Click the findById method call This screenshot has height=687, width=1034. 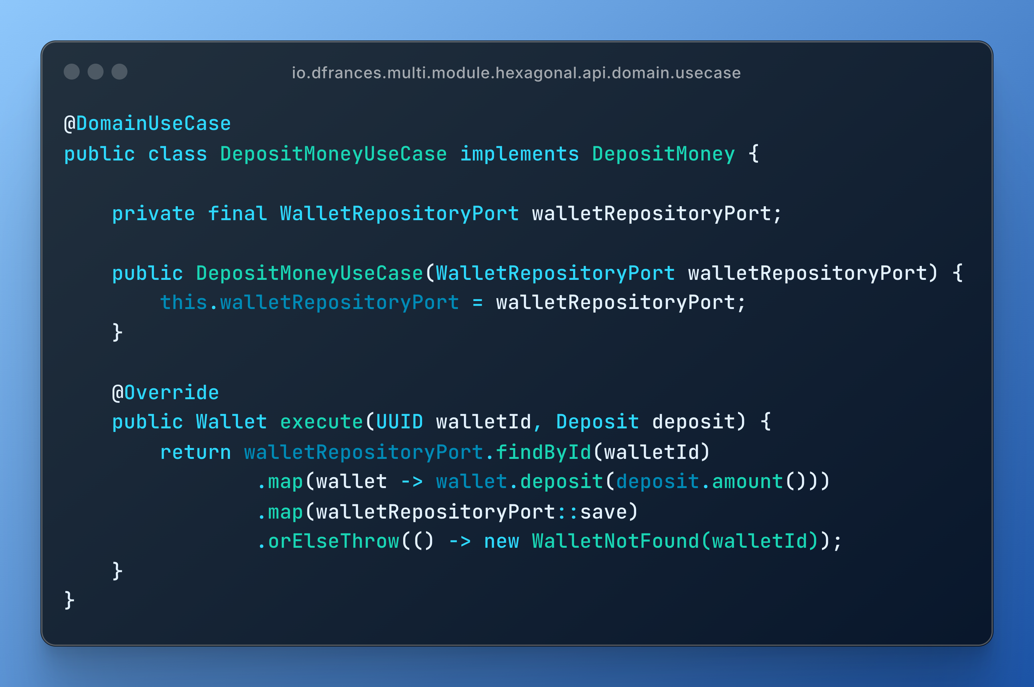(x=543, y=452)
